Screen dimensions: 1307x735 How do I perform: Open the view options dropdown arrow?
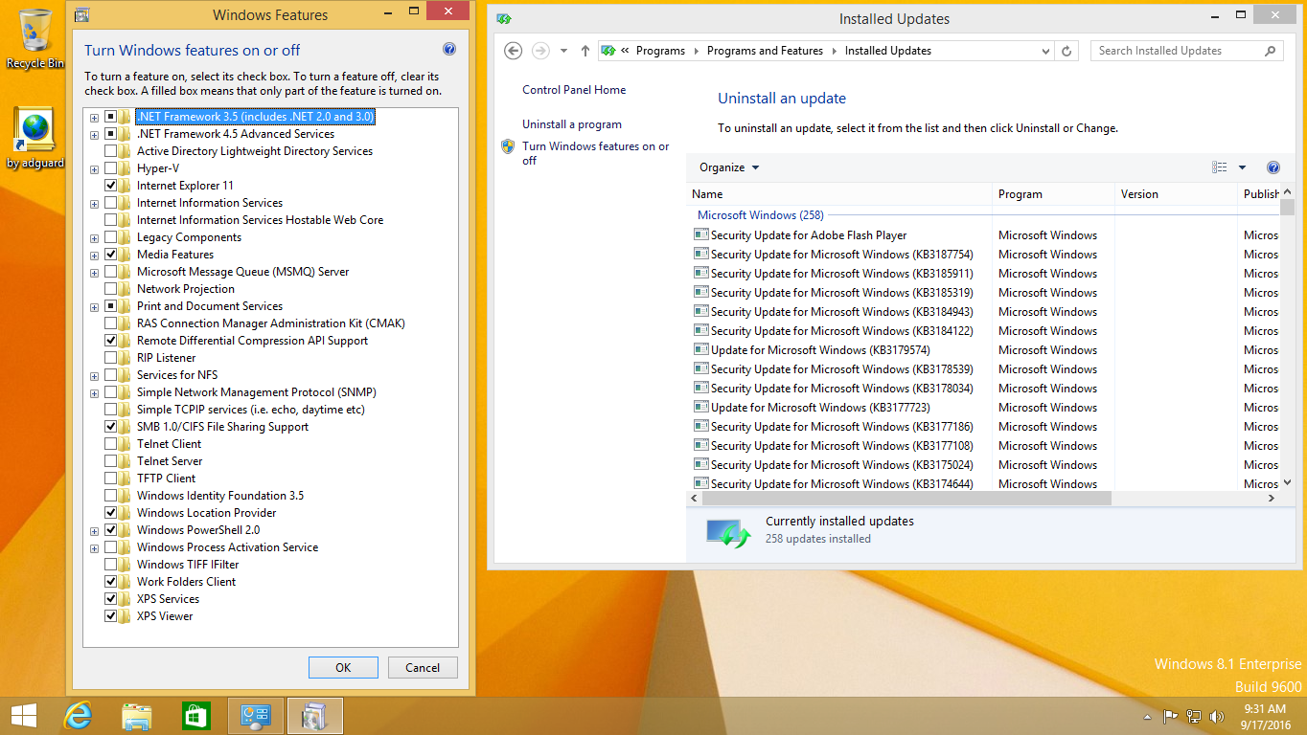pos(1243,167)
